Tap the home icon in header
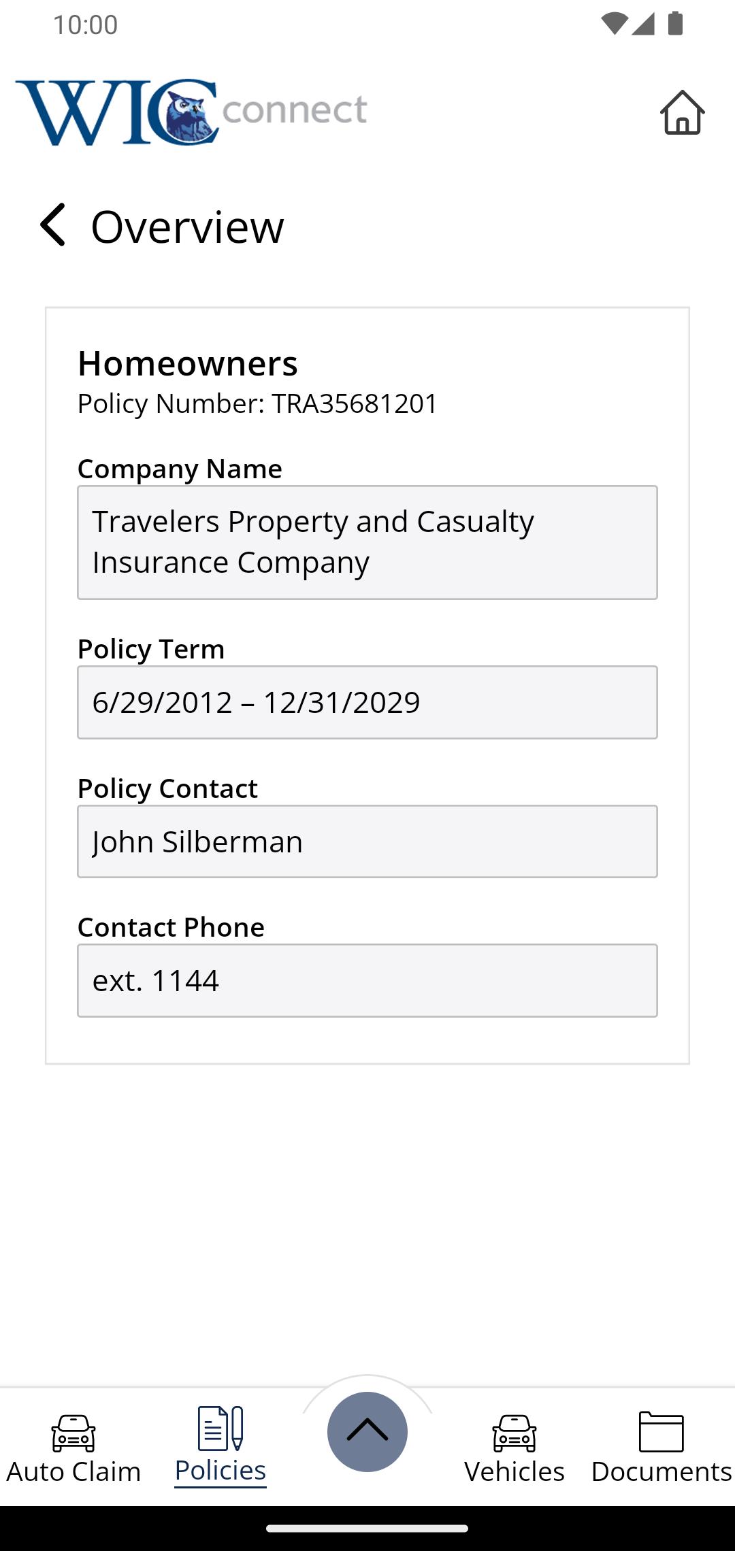The image size is (735, 1551). click(x=682, y=113)
